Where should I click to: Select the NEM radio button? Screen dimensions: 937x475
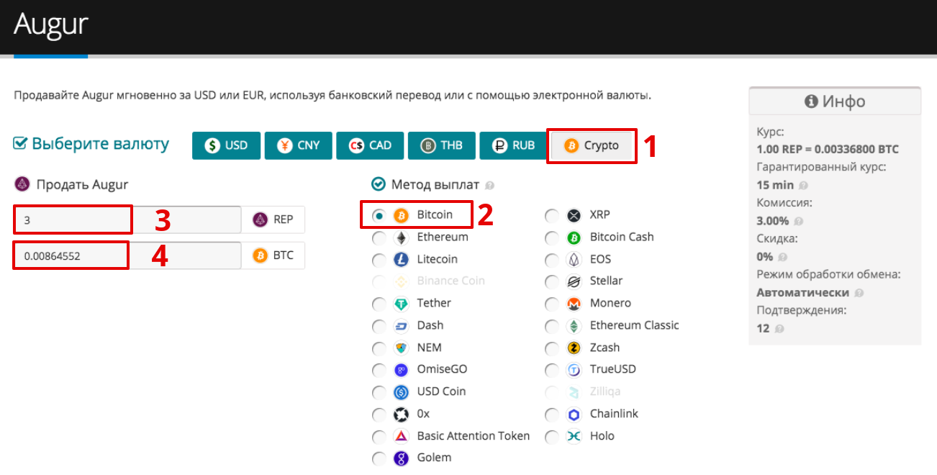[379, 348]
